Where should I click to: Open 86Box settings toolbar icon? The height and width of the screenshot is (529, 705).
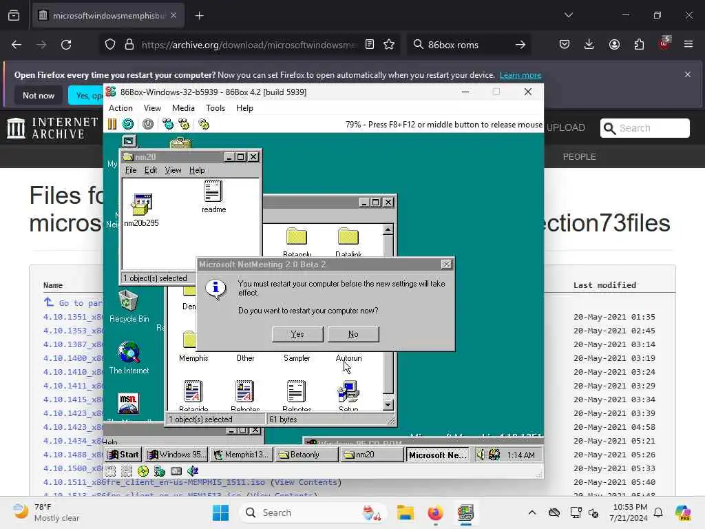tap(204, 124)
